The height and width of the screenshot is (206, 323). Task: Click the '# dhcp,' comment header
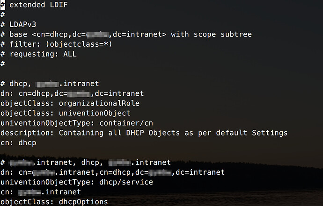16,84
